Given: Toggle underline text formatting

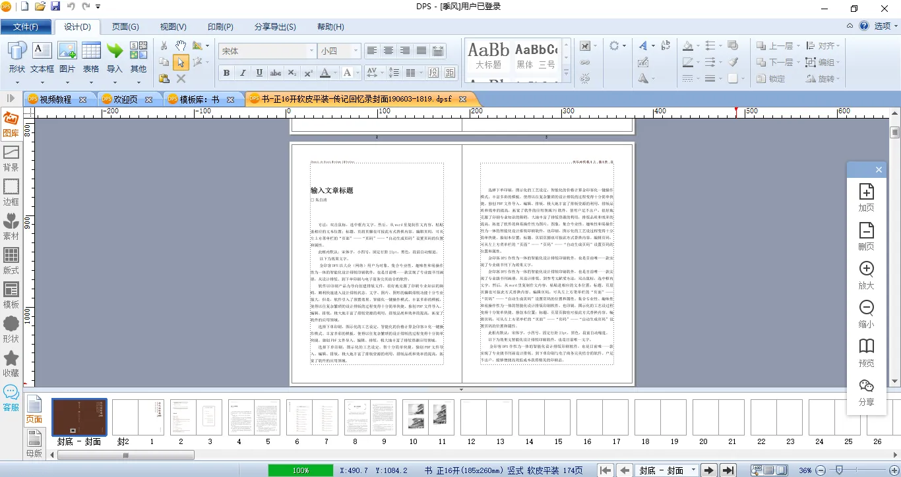Looking at the screenshot, I should coord(259,73).
